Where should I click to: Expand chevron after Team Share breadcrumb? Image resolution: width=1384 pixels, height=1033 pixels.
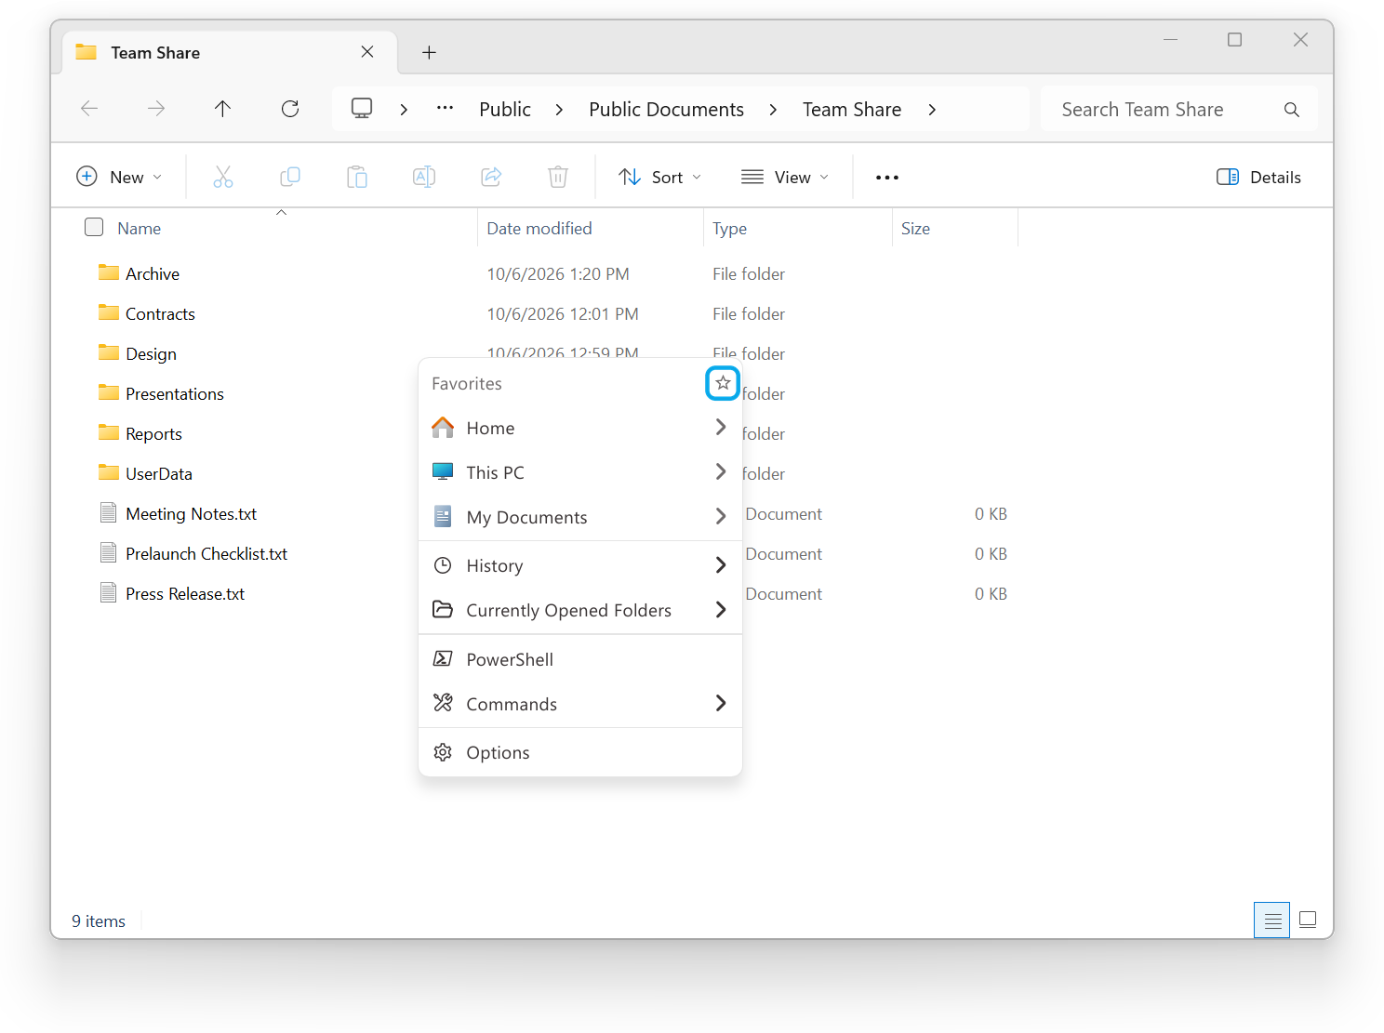pos(932,110)
